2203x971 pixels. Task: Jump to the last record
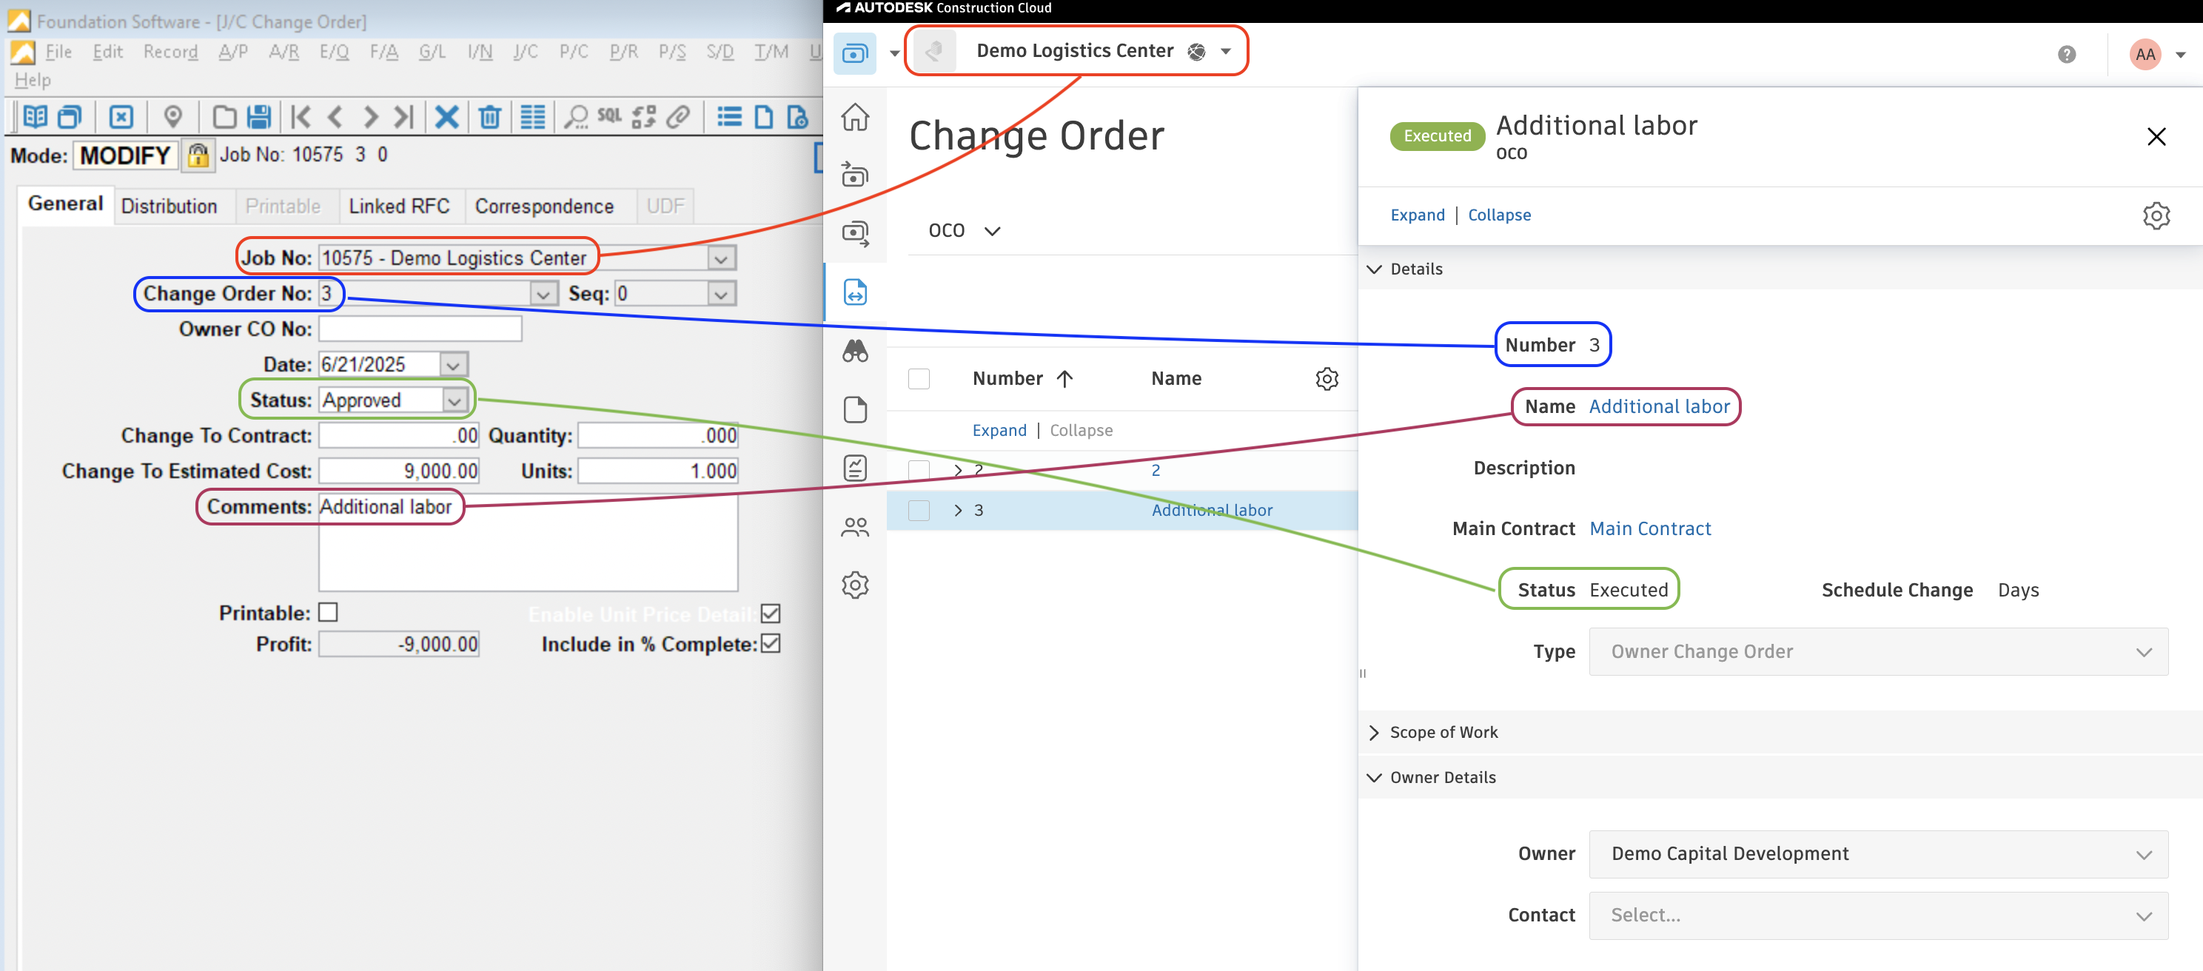403,116
